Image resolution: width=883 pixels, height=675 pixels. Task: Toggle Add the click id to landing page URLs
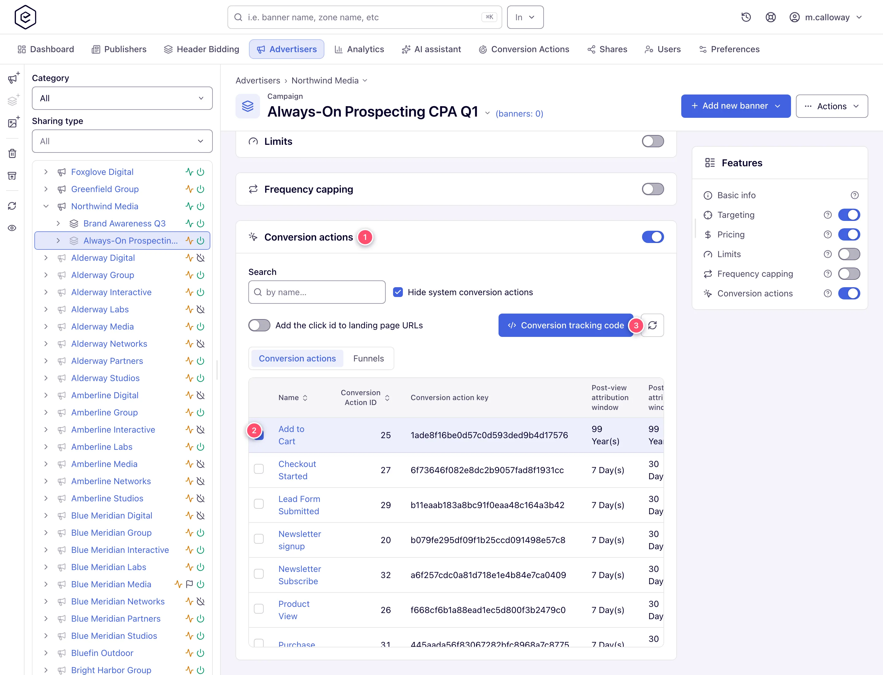coord(259,326)
